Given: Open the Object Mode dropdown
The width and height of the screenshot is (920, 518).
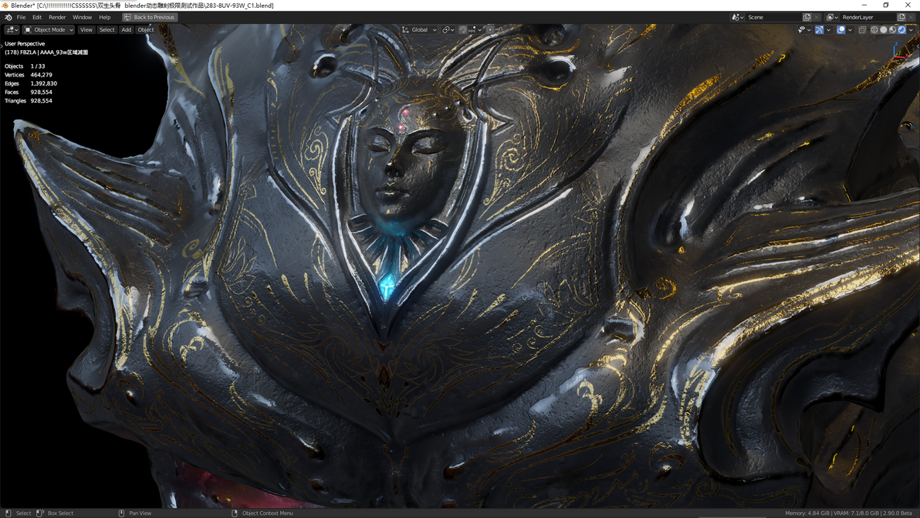Looking at the screenshot, I should click(x=49, y=29).
